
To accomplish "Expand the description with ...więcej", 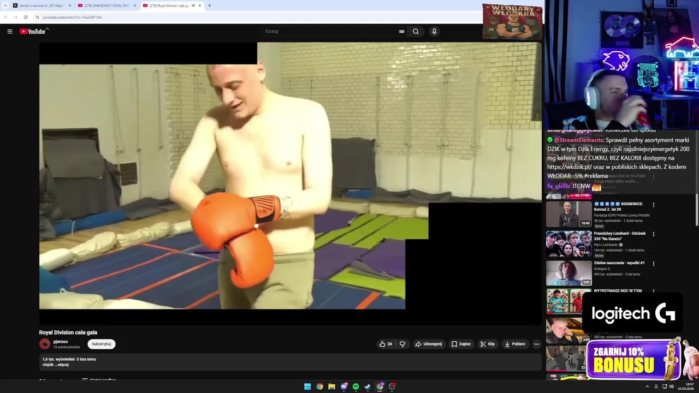I will (x=62, y=365).
